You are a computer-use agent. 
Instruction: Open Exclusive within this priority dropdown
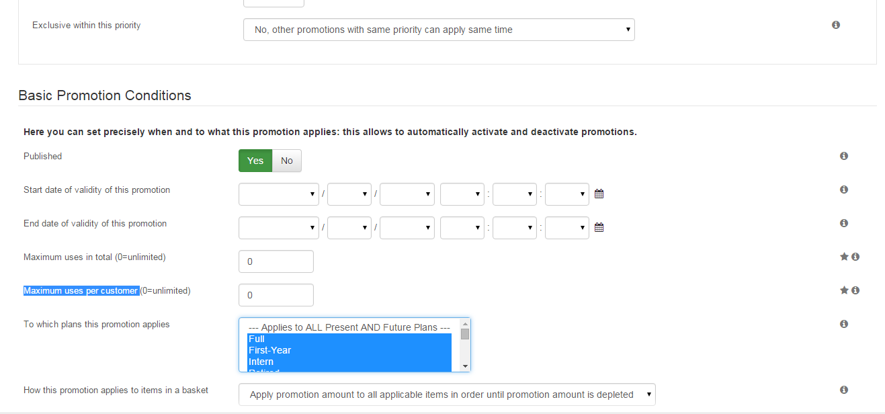(x=439, y=30)
